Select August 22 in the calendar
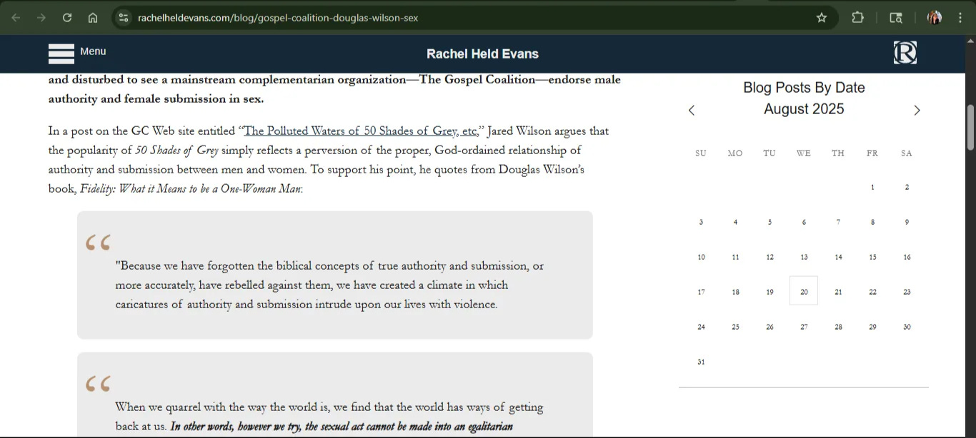This screenshot has height=438, width=976. (x=872, y=292)
